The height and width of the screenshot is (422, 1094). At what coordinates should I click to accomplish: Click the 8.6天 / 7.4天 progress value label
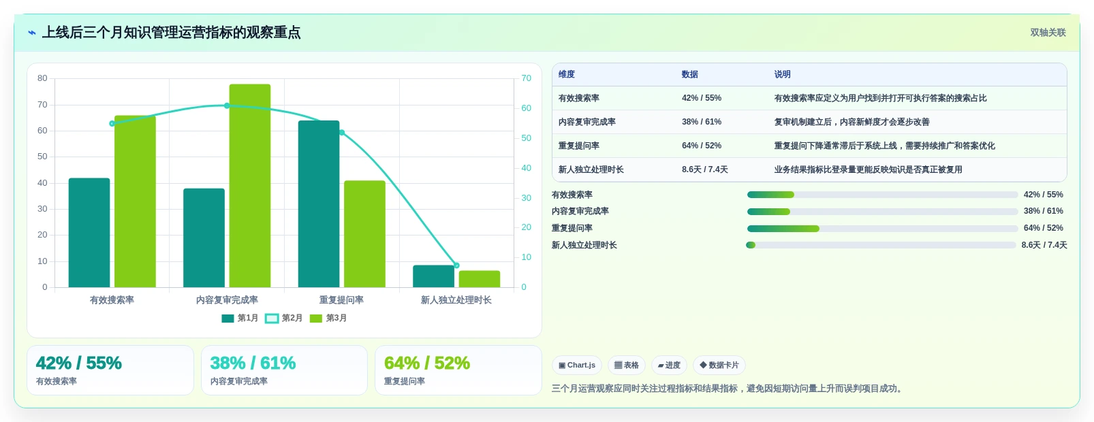pos(1044,245)
